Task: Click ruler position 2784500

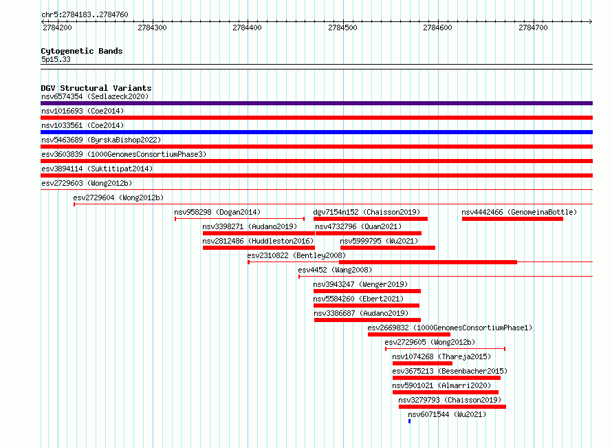Action: coord(342,28)
